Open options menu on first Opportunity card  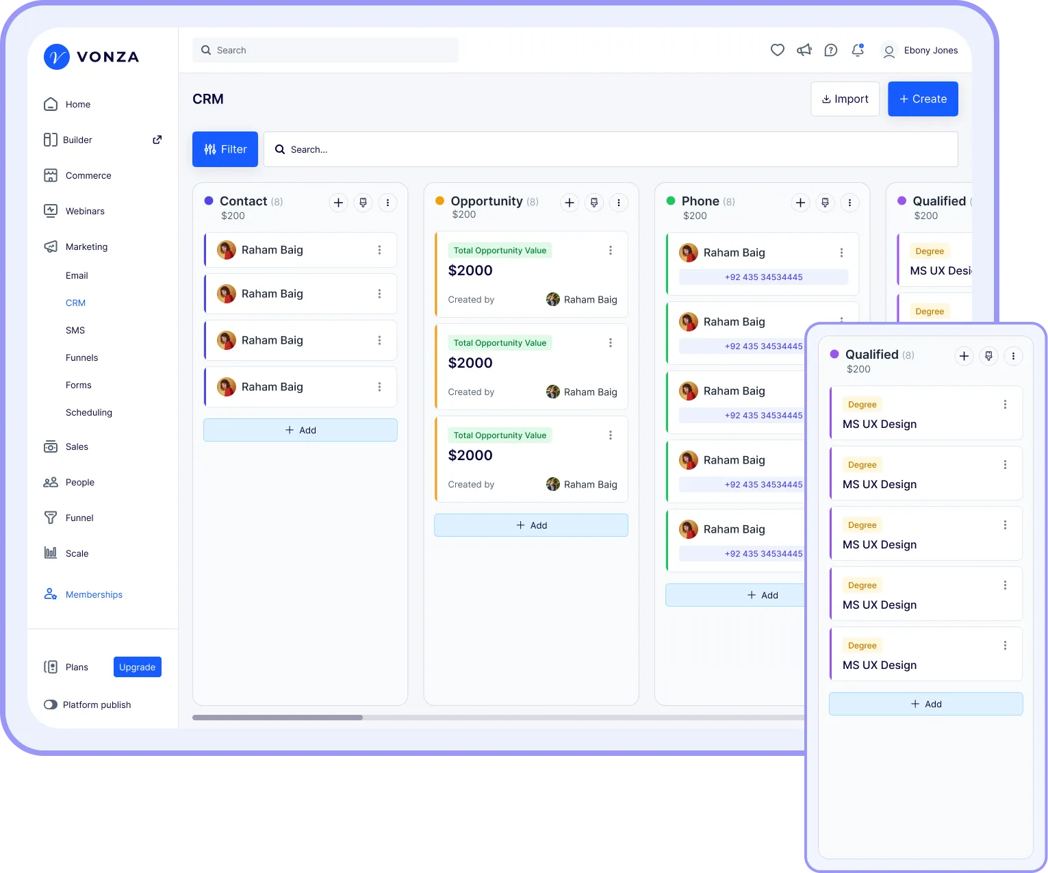pos(611,251)
